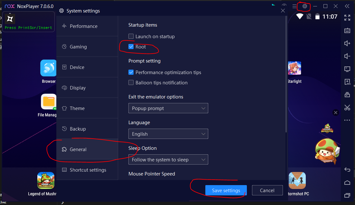
Task: Select the Display settings tab
Action: click(78, 88)
